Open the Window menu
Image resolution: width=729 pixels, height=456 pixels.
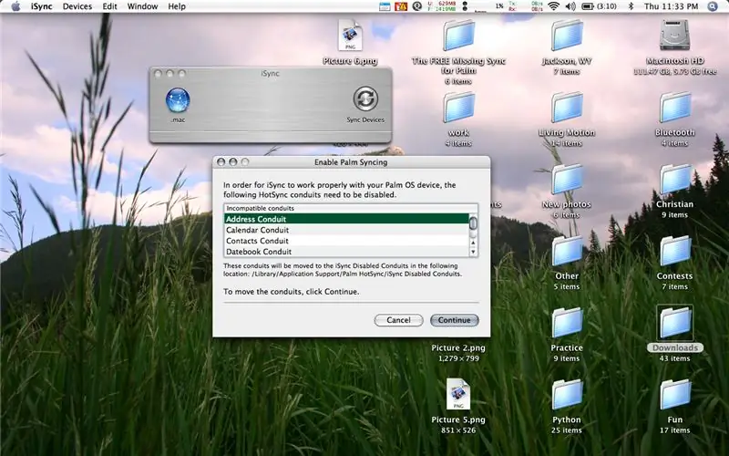click(x=142, y=6)
